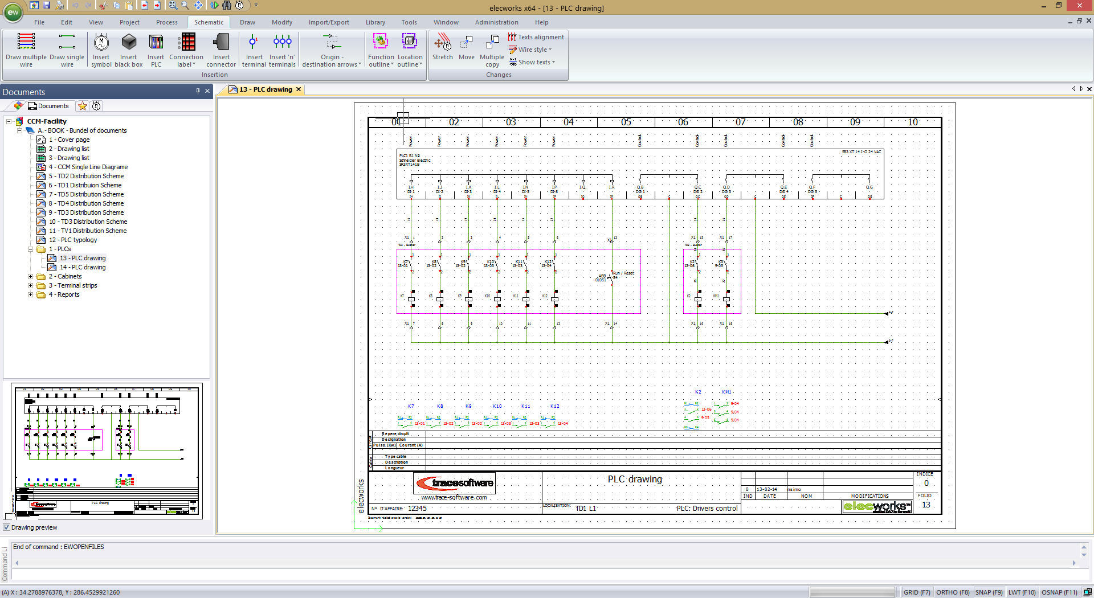Click the paste clipboard icon
Screen dimensions: 1094x598
point(129,5)
